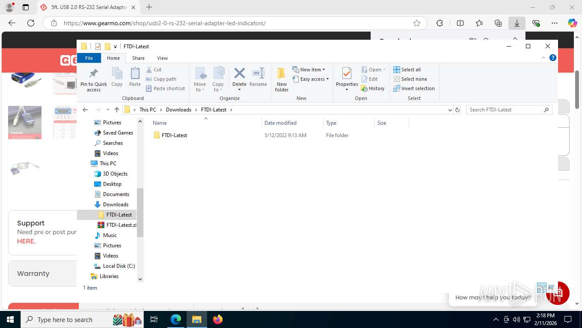Create a New folder
Image resolution: width=582 pixels, height=328 pixels.
coord(282,79)
